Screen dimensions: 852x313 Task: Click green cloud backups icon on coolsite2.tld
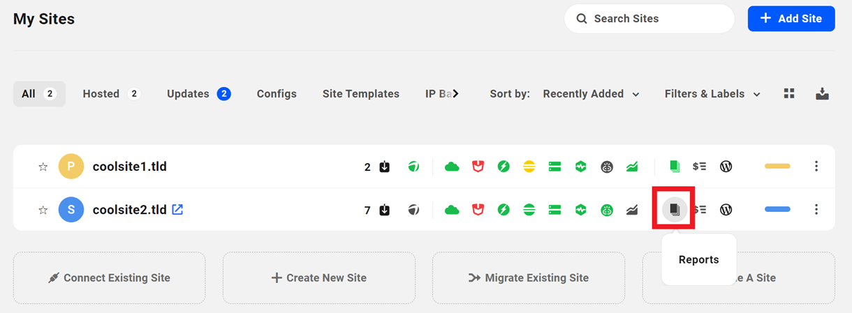click(452, 210)
